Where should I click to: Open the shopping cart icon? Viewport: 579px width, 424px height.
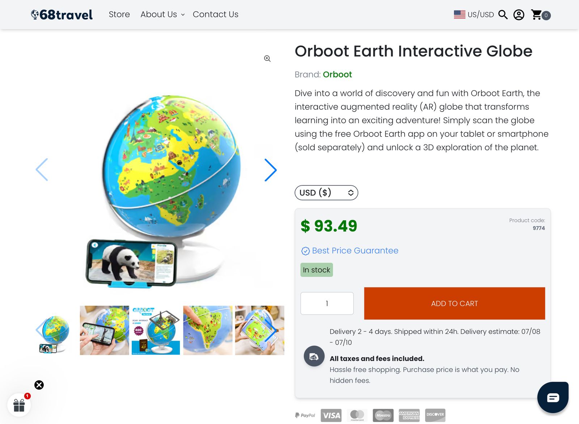pyautogui.click(x=541, y=15)
